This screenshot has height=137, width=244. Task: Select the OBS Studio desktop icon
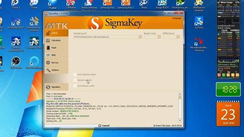point(16,62)
